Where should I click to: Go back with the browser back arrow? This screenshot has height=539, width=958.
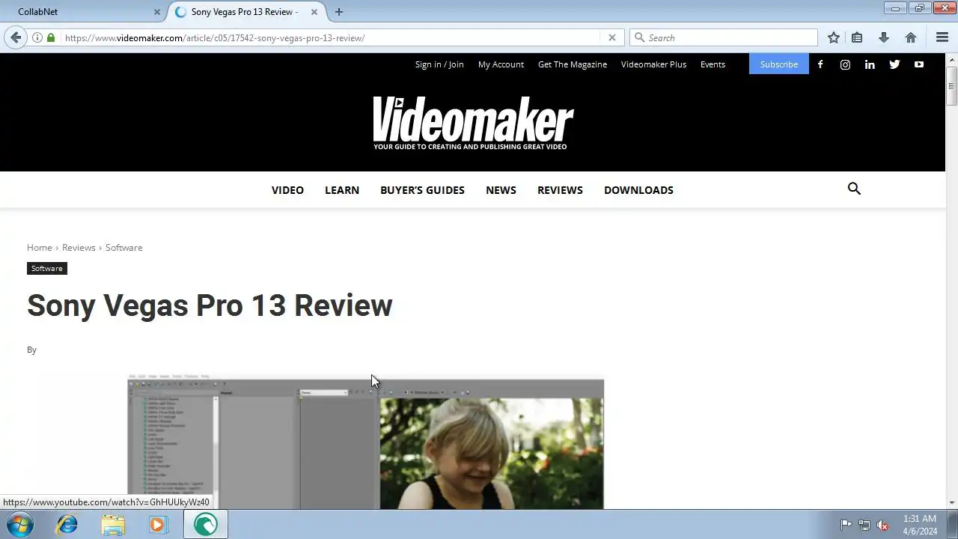tap(16, 37)
